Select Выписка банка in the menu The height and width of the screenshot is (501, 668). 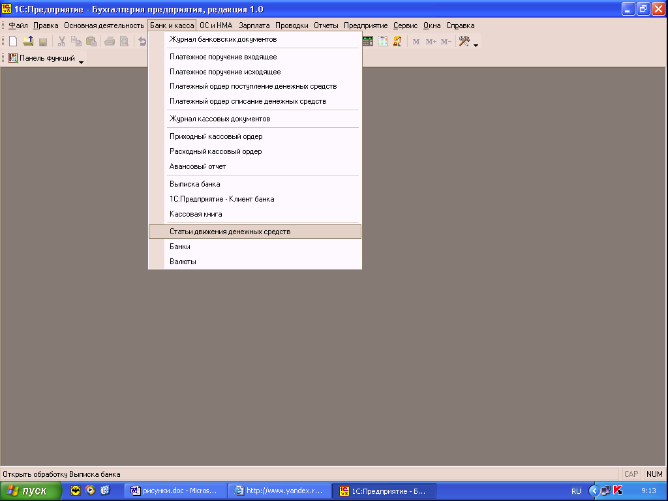(x=195, y=184)
